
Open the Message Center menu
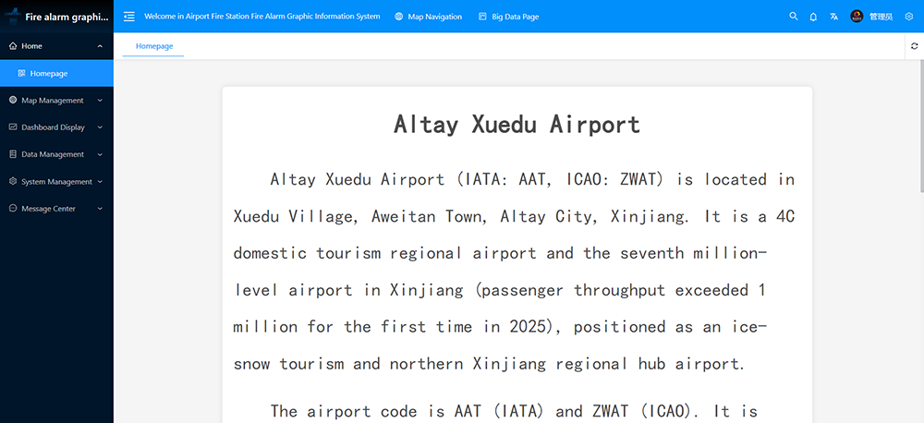click(x=56, y=209)
